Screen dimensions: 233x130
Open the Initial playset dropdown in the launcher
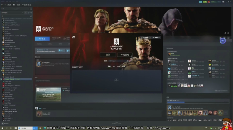[118, 61]
